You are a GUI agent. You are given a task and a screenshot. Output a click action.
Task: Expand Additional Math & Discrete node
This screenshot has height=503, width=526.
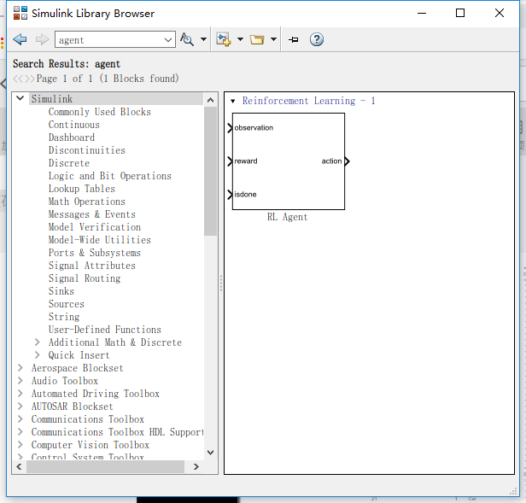coord(38,342)
